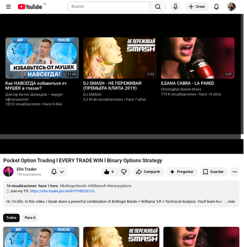
Task: Play DJ SMASH suggested video in player
Action: point(120,58)
